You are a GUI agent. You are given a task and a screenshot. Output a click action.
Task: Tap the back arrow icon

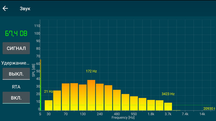[5, 8]
